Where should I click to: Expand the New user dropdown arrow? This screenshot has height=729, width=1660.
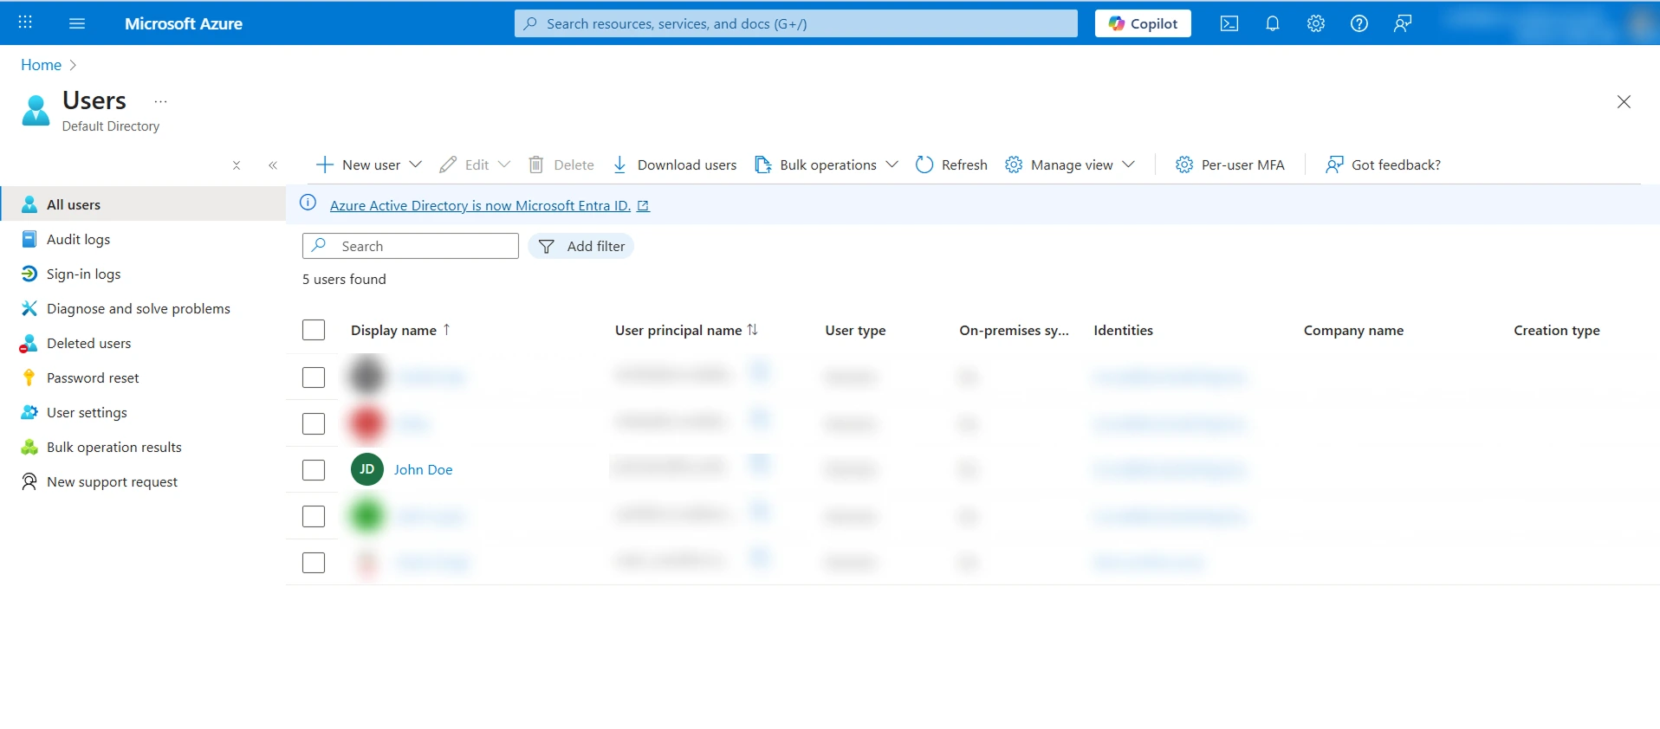(x=416, y=165)
